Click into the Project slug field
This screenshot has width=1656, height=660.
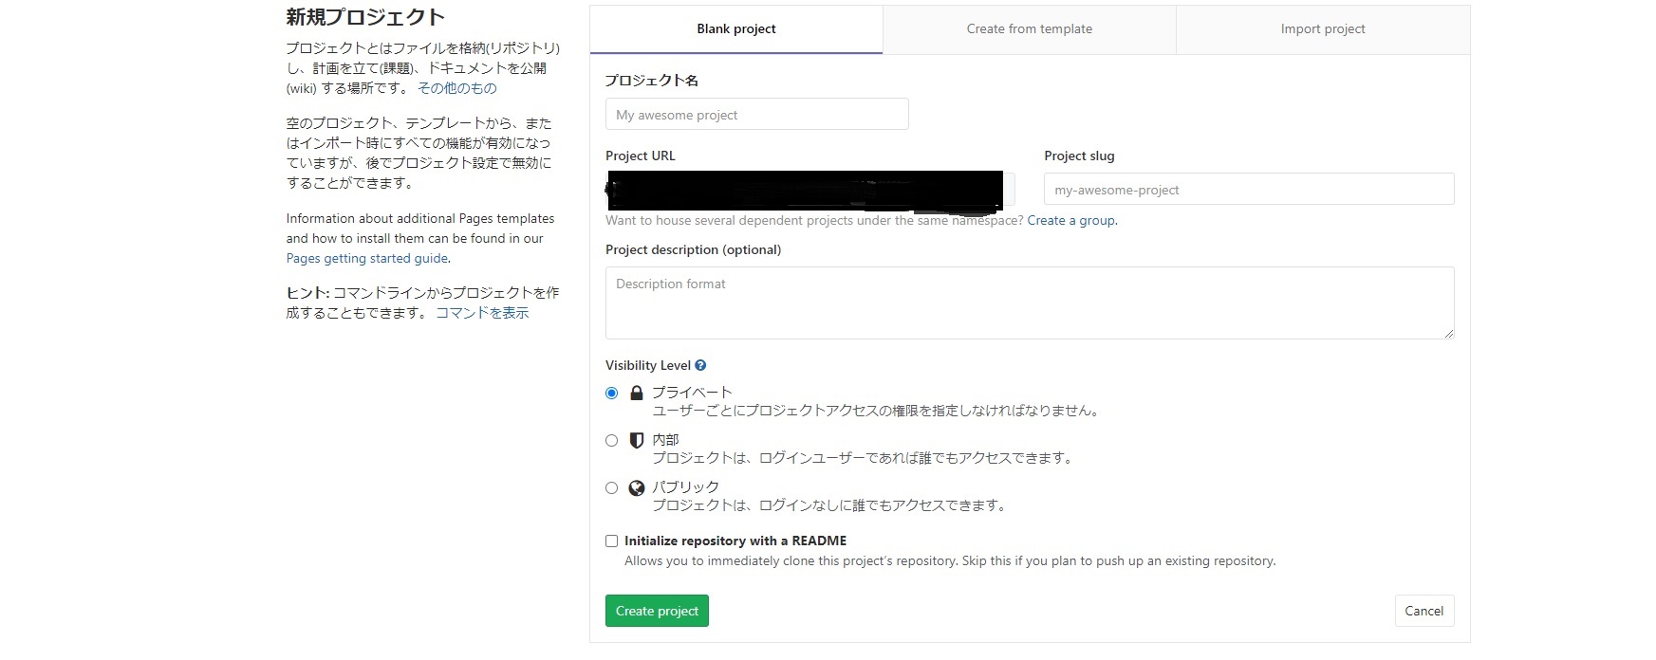coord(1248,190)
